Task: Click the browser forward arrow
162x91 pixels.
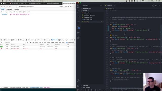Action: click(x=5, y=6)
